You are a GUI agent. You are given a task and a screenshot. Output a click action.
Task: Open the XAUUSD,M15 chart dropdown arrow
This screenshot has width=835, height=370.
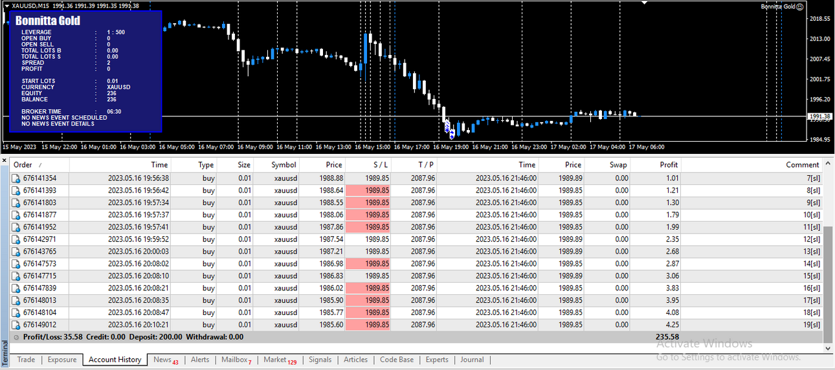coord(6,6)
